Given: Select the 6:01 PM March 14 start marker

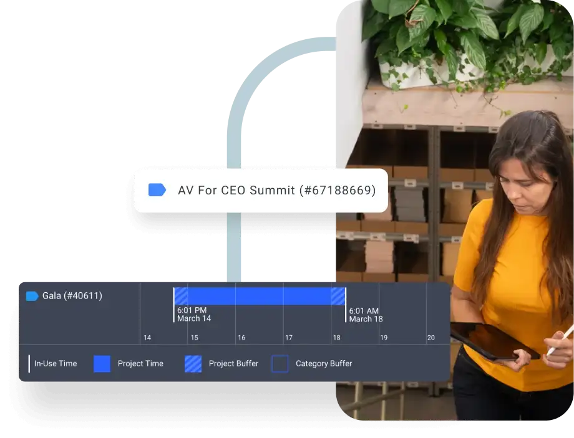Looking at the screenshot, I should point(193,315).
